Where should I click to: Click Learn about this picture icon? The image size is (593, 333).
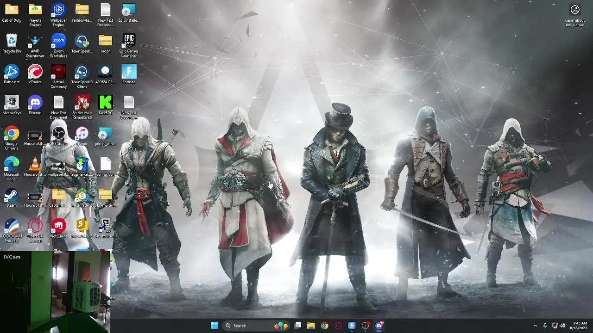coord(575,15)
